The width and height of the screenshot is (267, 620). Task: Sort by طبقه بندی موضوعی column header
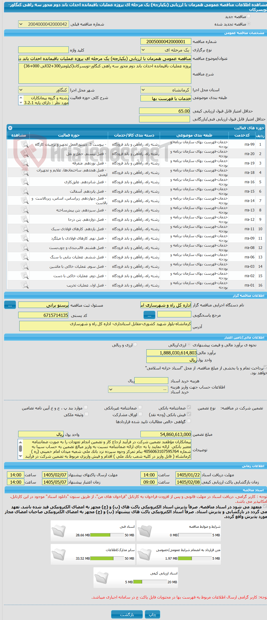pos(194,135)
